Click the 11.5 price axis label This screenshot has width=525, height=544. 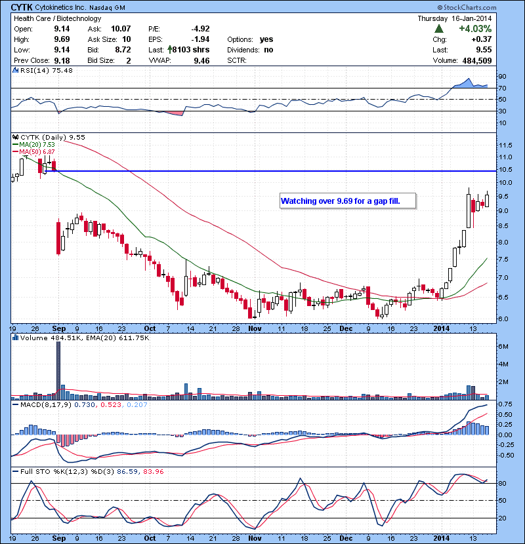point(505,145)
